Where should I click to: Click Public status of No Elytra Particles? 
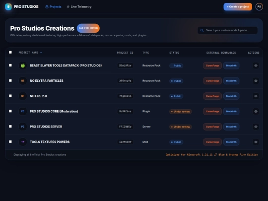point(176,81)
